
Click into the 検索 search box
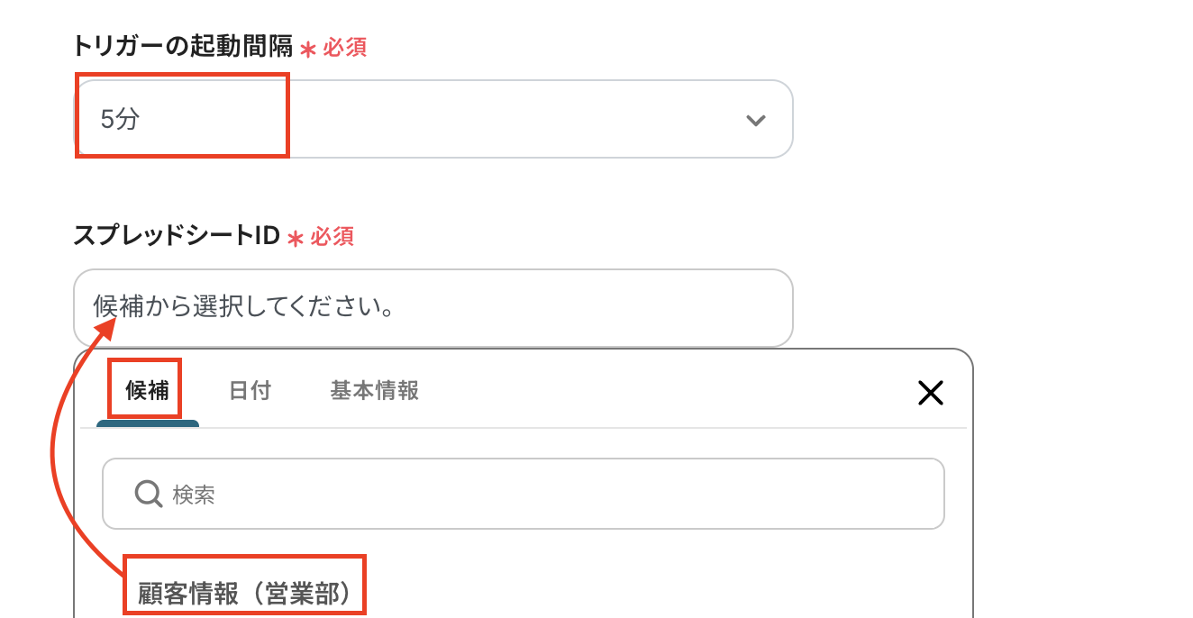coord(541,494)
